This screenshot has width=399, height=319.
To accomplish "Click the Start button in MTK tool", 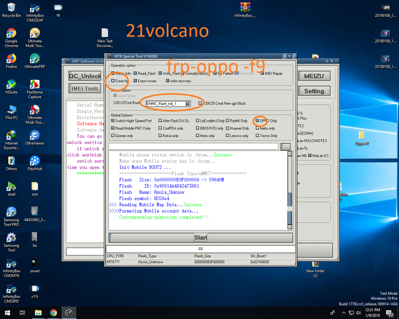I will 201,238.
